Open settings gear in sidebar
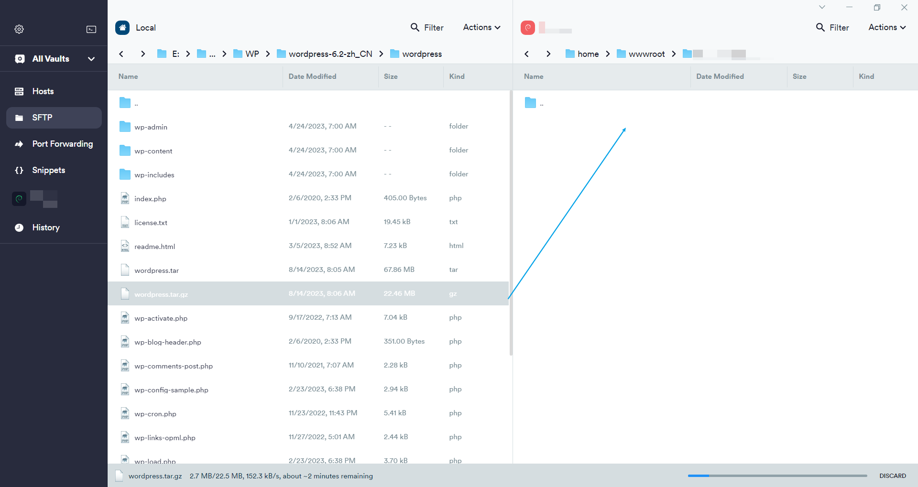918x487 pixels. (19, 29)
